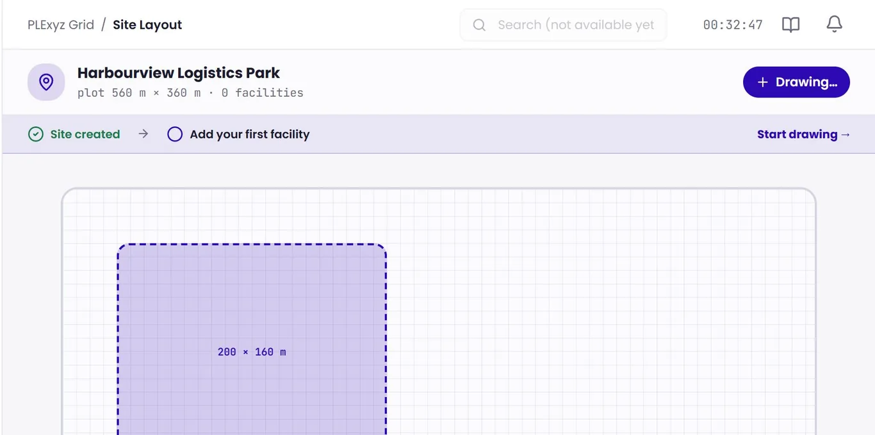Open the documentation book icon
The height and width of the screenshot is (435, 875).
[791, 25]
